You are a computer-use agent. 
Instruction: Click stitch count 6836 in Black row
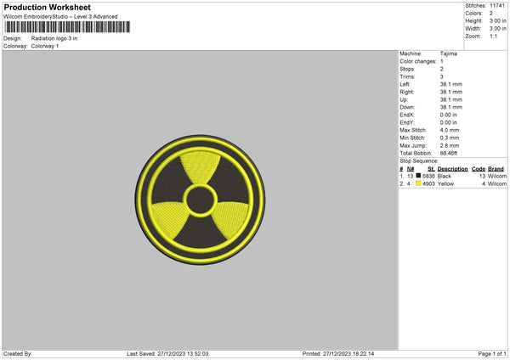428,176
